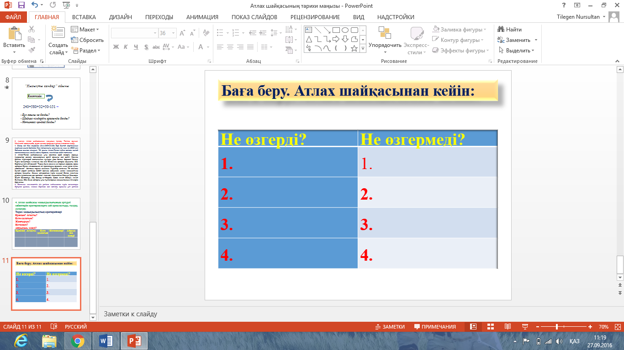Image resolution: width=624 pixels, height=350 pixels.
Task: Click the Сбросить reset button
Action: [88, 40]
